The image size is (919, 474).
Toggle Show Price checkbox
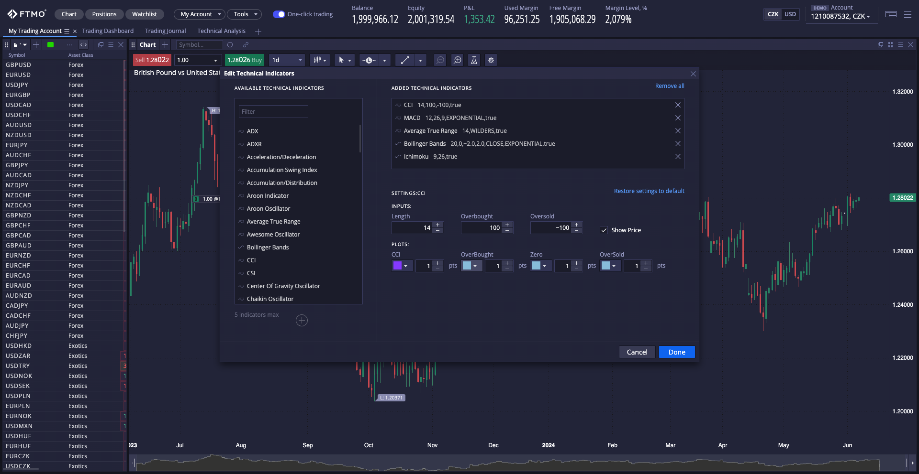[604, 230]
